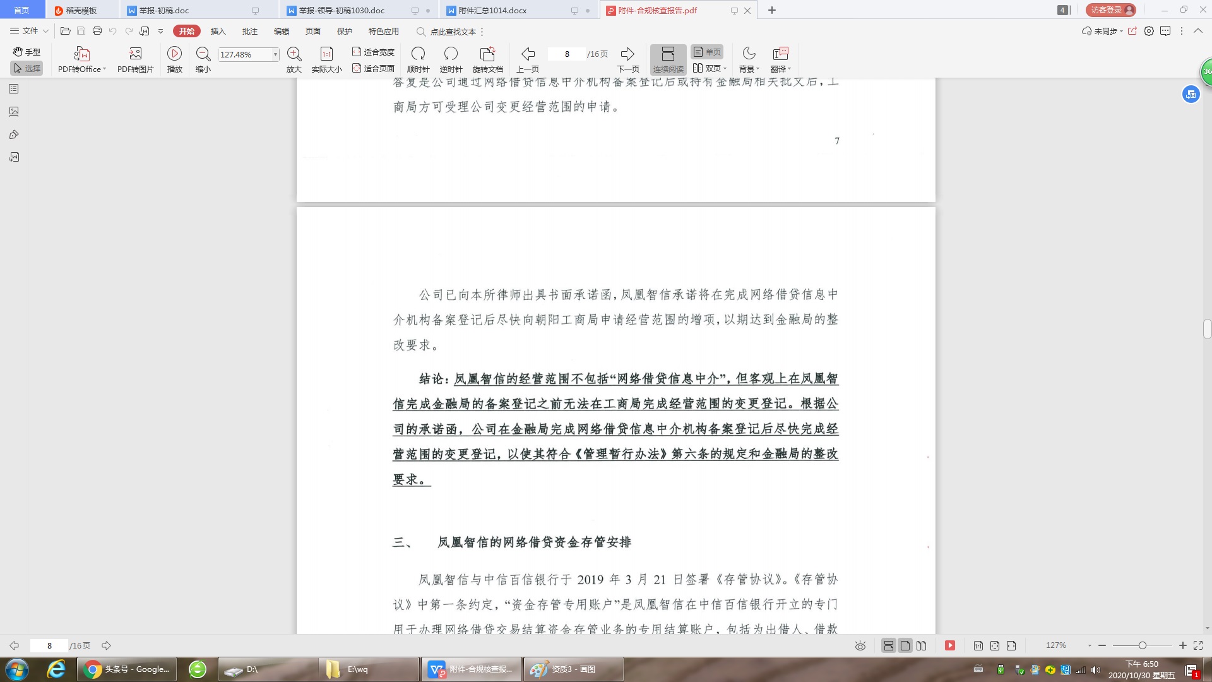Open the thumbnails panel in left sidebar
Image resolution: width=1212 pixels, height=682 pixels.
point(14,112)
